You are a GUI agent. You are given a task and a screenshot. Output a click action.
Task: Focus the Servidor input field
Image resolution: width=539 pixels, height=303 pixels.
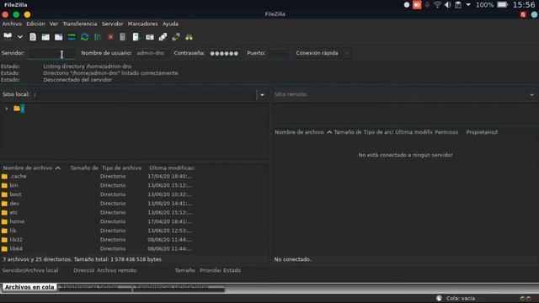pyautogui.click(x=51, y=53)
